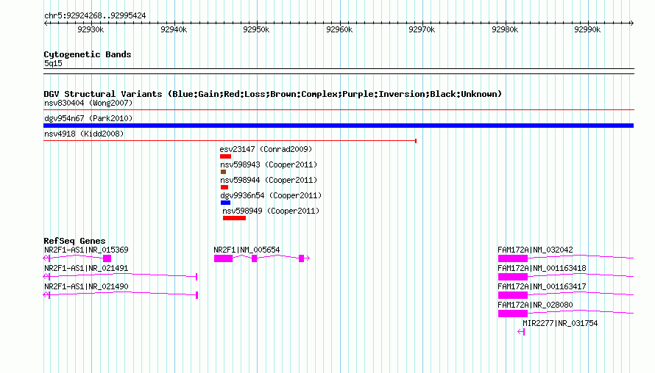Click the DGV Structural Variants track title
The width and height of the screenshot is (655, 373).
[273, 94]
